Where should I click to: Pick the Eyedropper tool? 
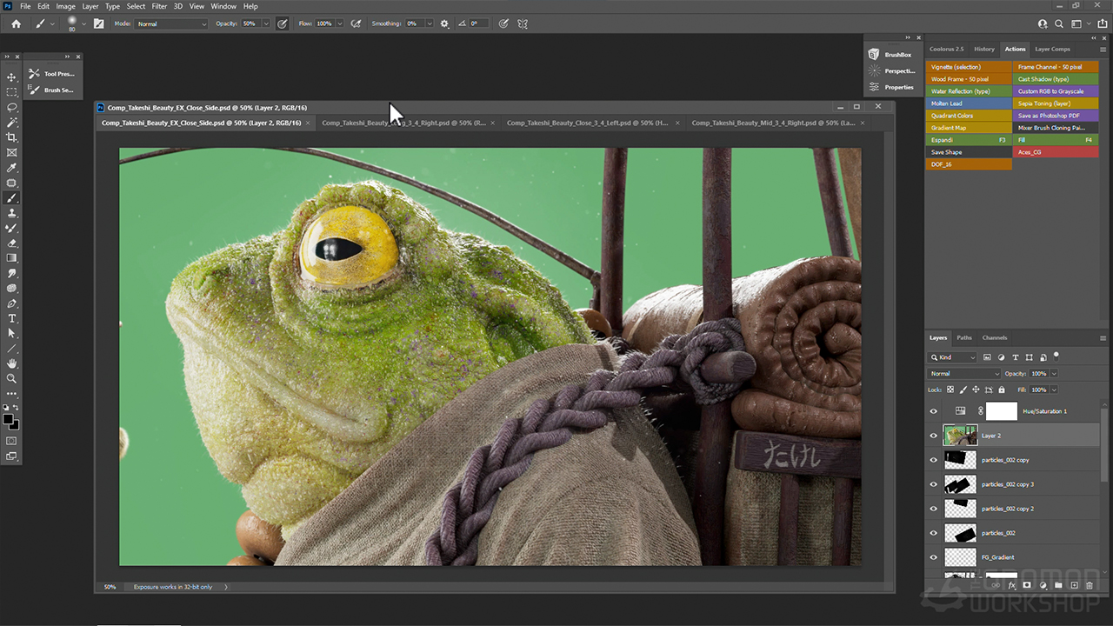pos(12,168)
